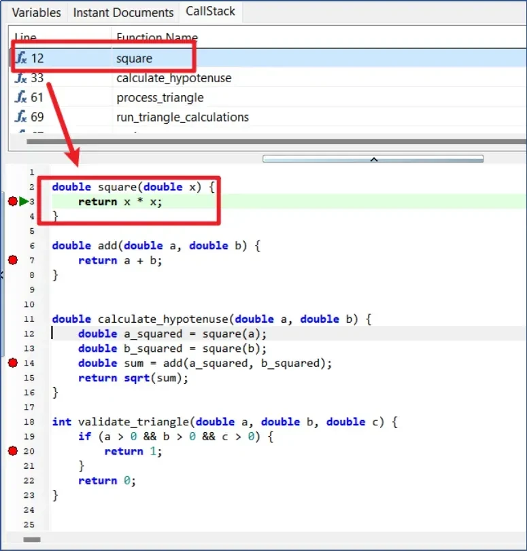Click the 'if (a > 0 && b > 0...' line
This screenshot has width=527, height=551.
175,436
